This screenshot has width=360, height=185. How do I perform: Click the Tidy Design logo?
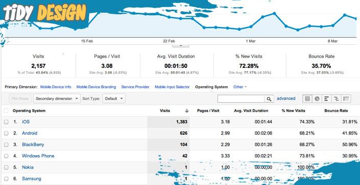[x=45, y=13]
